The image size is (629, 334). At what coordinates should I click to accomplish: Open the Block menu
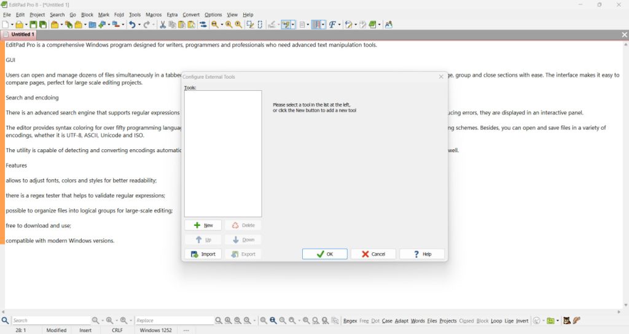point(87,15)
